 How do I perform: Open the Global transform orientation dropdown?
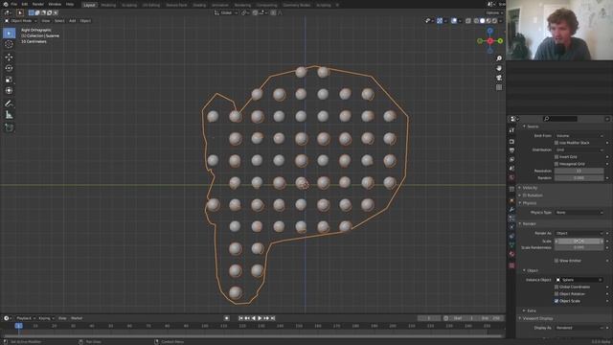[x=226, y=12]
